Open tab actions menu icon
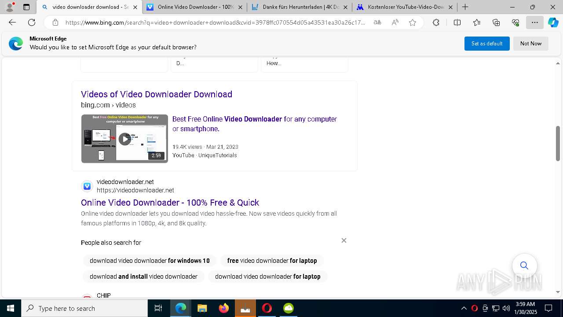The width and height of the screenshot is (563, 317). tap(26, 7)
